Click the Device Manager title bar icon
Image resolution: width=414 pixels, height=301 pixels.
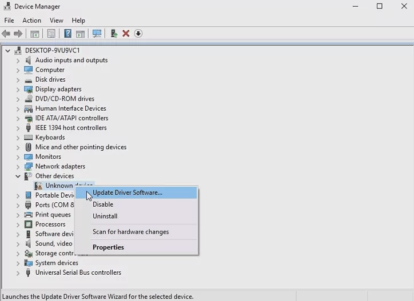click(x=7, y=6)
